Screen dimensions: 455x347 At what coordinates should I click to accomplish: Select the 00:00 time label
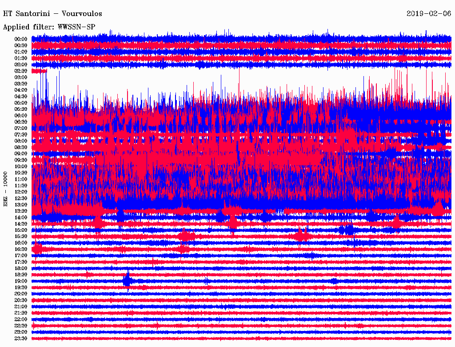[x=21, y=39]
